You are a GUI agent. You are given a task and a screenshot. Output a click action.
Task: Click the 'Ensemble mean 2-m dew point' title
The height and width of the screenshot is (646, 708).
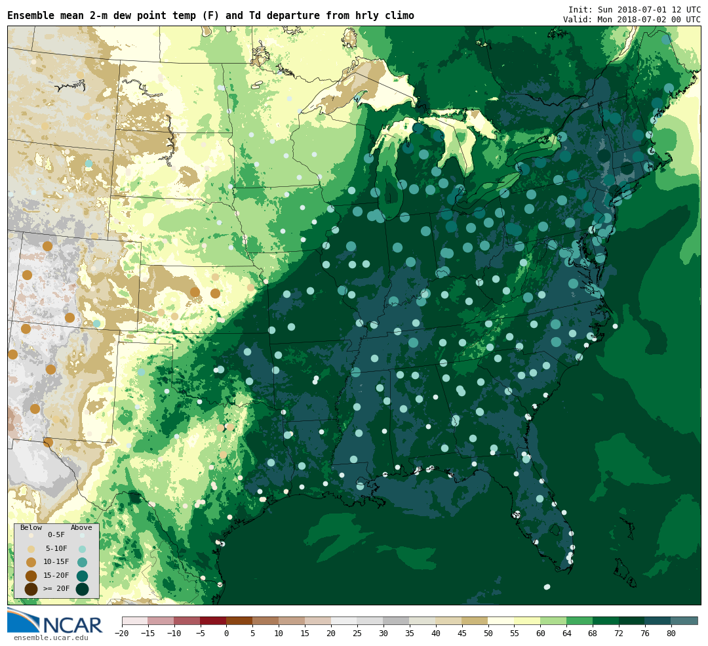210,16
